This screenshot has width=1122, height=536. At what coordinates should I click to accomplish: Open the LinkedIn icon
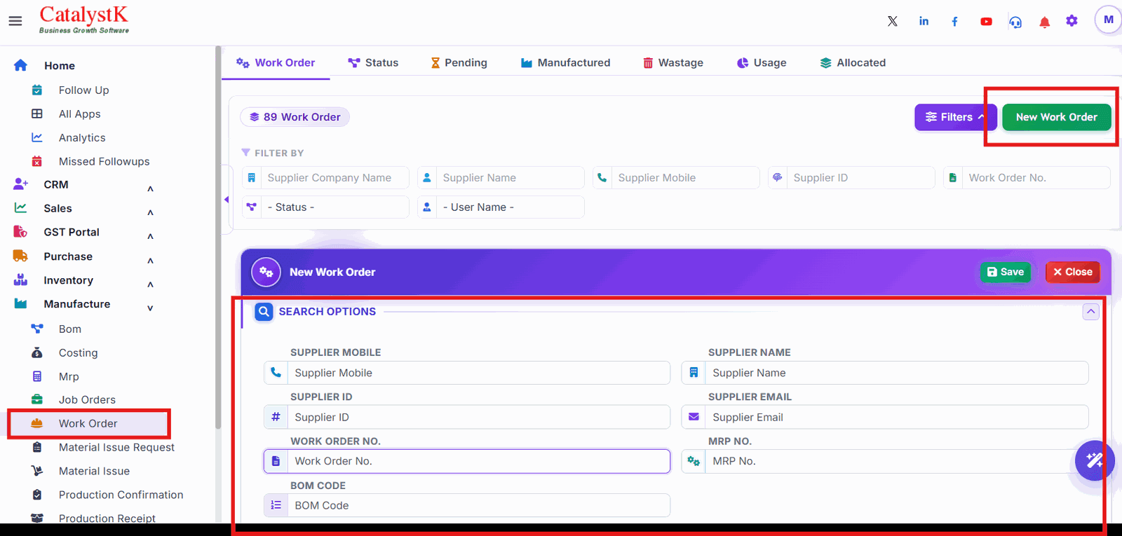coord(924,21)
